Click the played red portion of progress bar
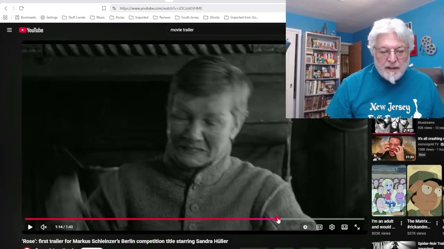This screenshot has height=249, width=444. [x=151, y=219]
